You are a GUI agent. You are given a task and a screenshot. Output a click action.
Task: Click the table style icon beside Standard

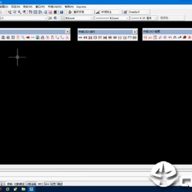[x=125, y=12]
